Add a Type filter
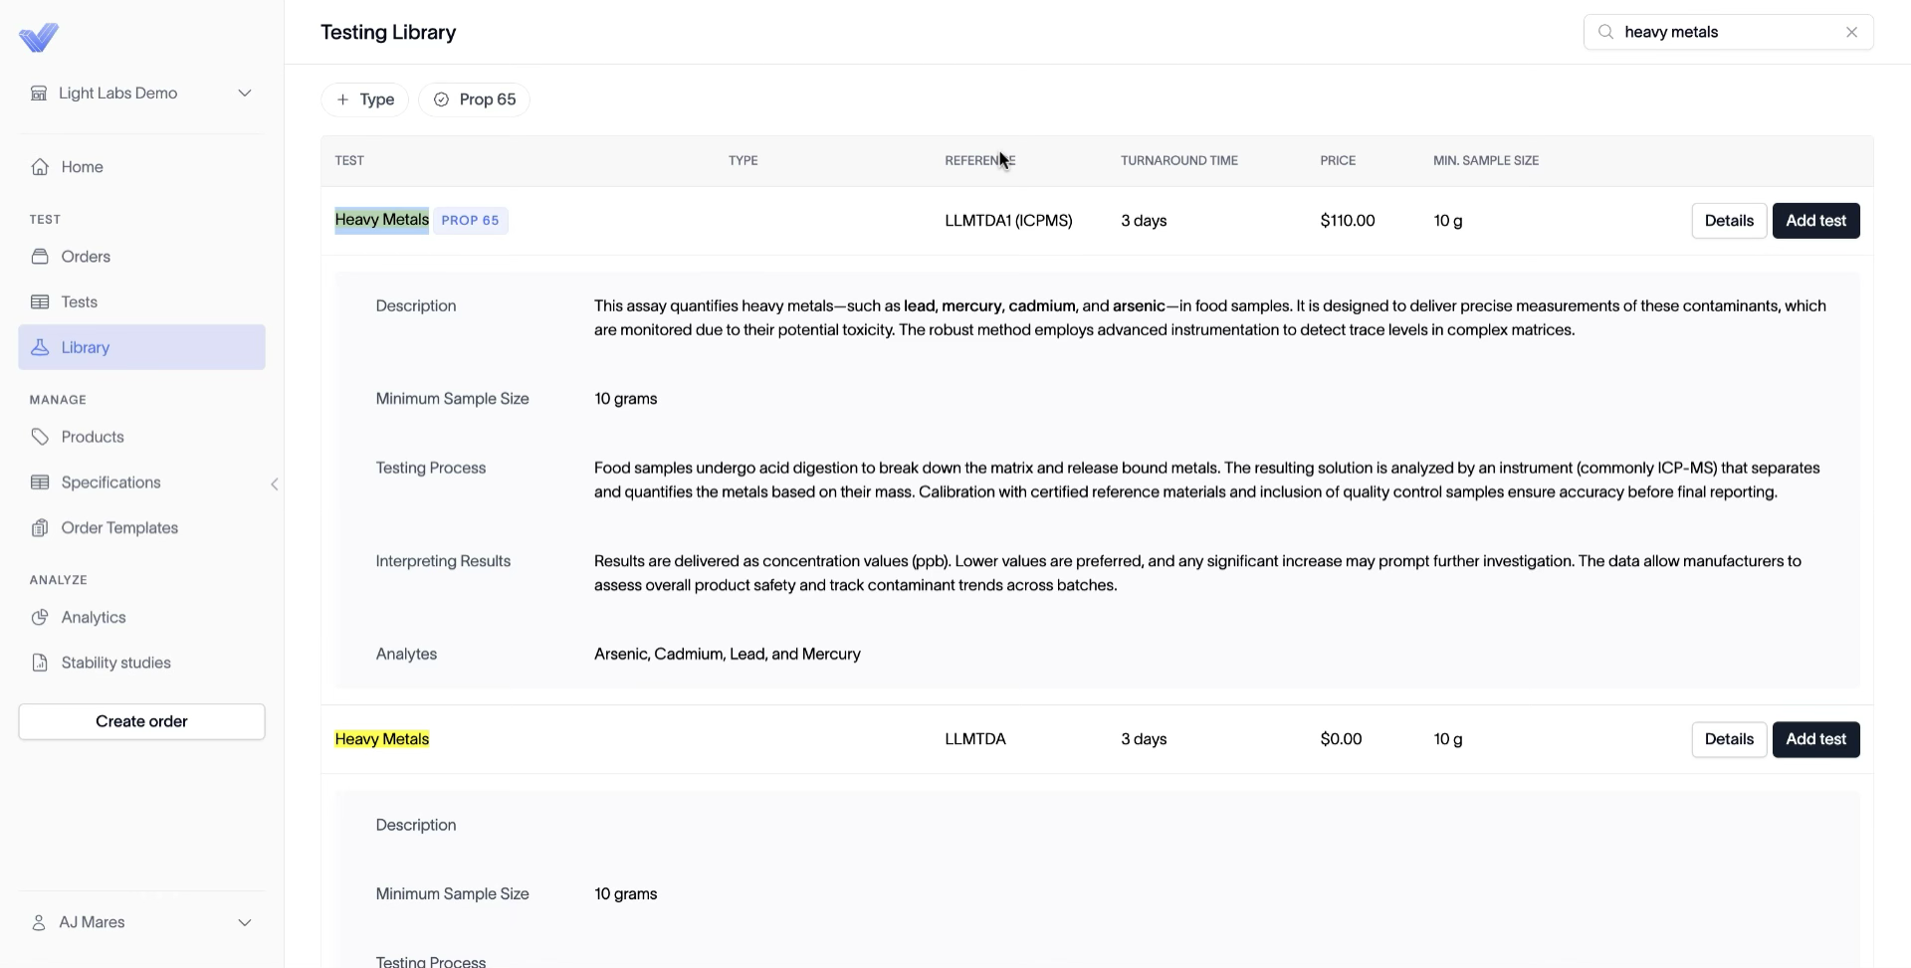Screen dimensions: 1911x968 coord(365,99)
